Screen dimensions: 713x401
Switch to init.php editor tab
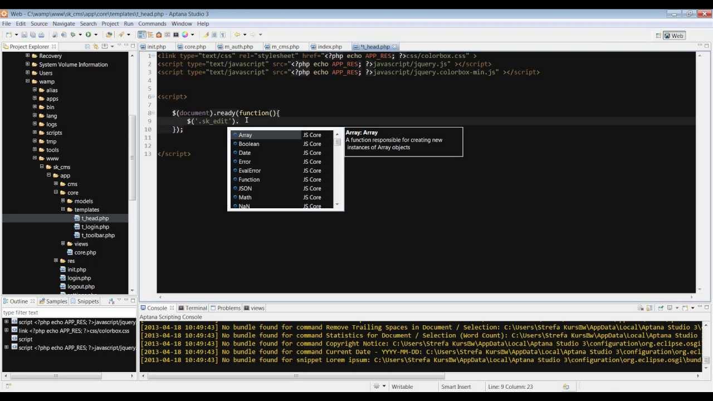coord(157,47)
